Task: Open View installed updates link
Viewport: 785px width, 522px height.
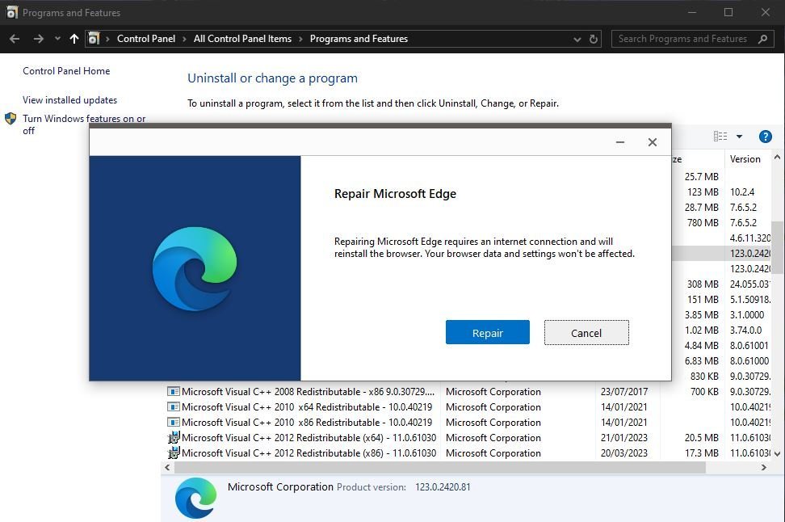Action: point(69,100)
